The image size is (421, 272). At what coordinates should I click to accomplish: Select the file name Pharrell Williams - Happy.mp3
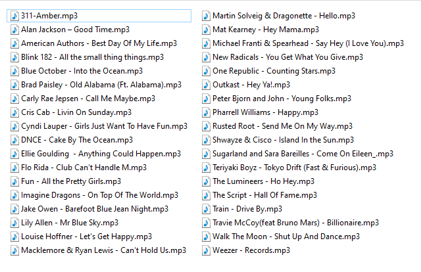[x=265, y=112]
